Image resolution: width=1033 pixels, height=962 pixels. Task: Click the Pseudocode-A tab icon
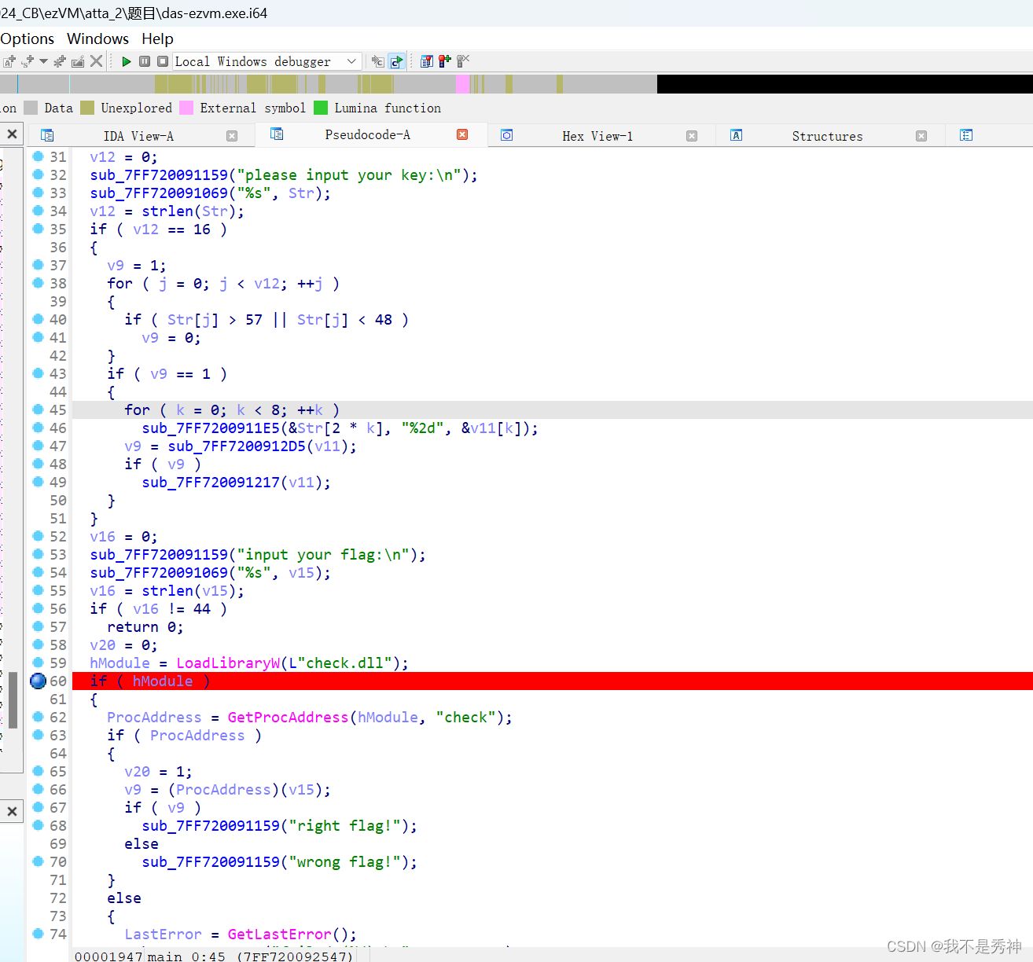277,134
